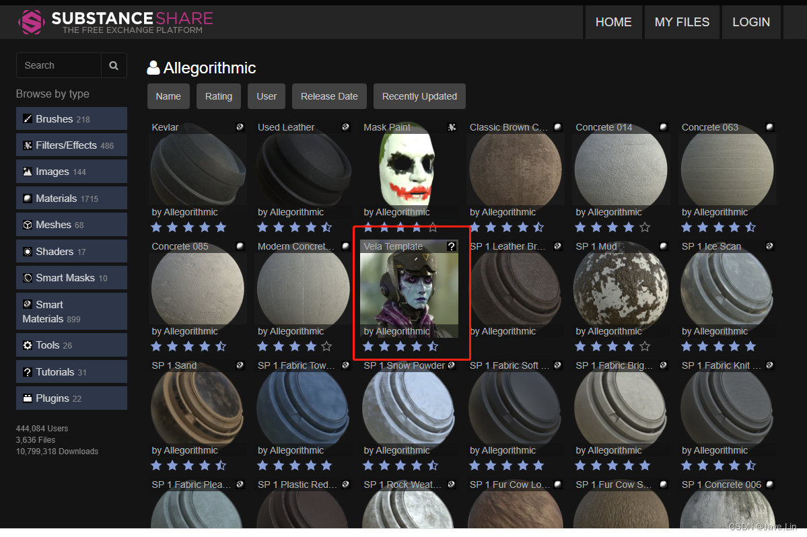The width and height of the screenshot is (807, 537).
Task: Click the Materials category icon
Action: (28, 199)
